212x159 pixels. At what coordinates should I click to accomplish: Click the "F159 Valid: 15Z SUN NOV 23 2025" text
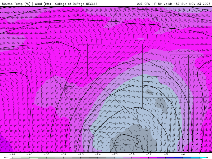coord(182,4)
